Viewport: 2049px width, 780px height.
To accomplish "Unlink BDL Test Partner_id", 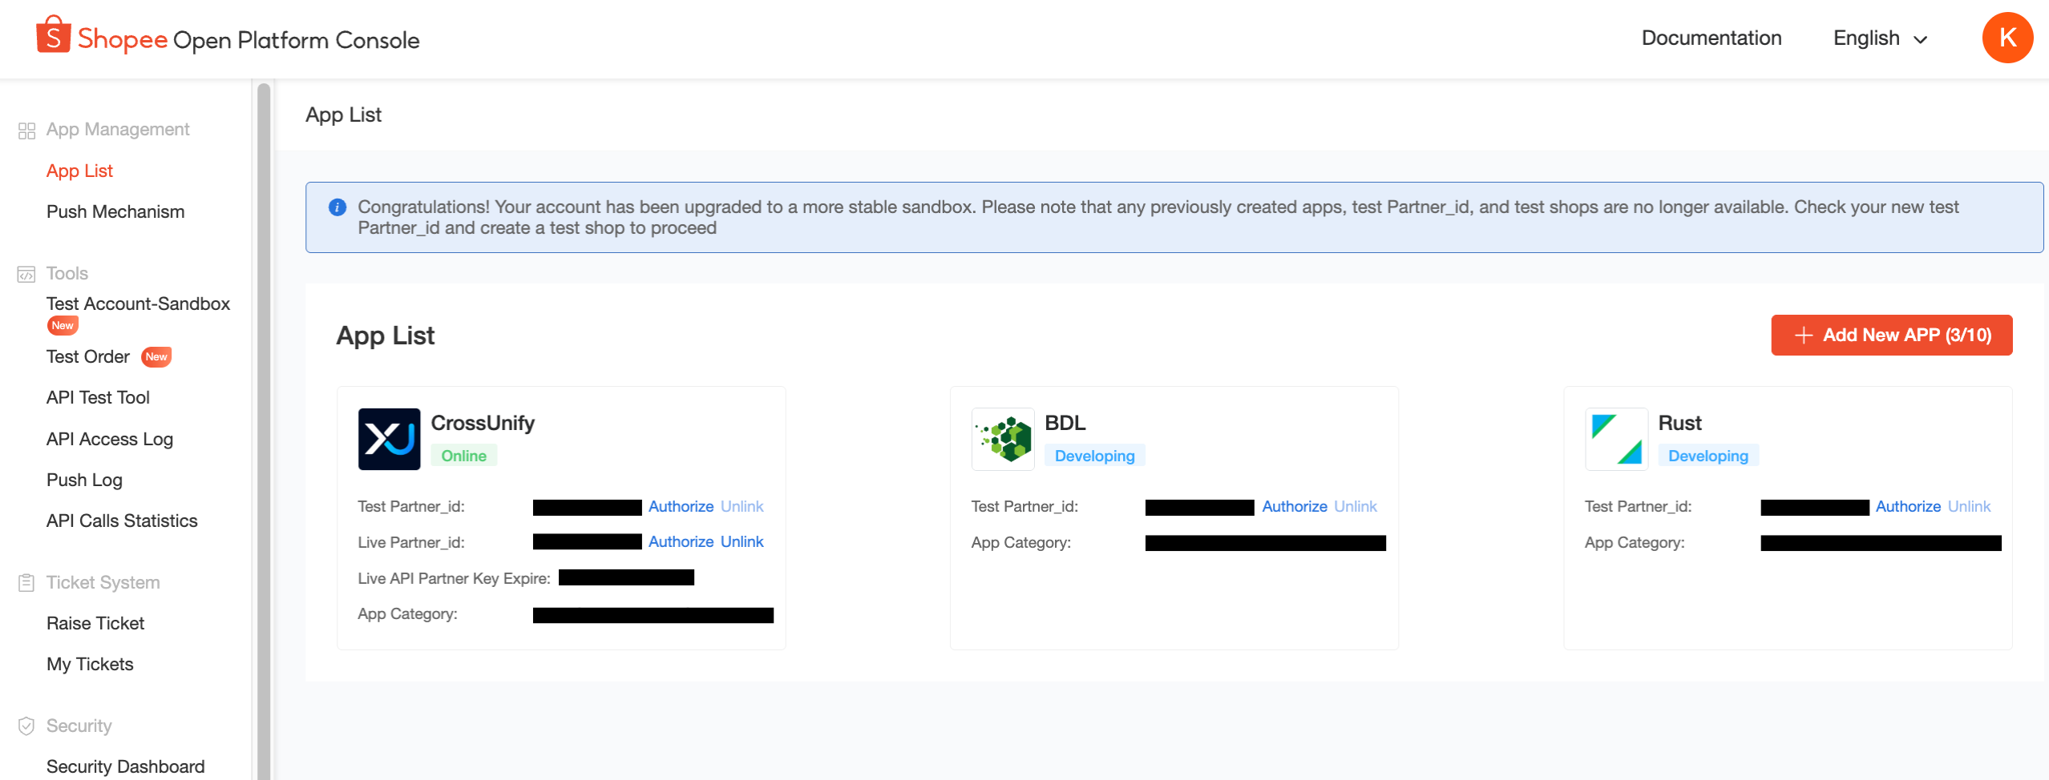I will point(1356,506).
